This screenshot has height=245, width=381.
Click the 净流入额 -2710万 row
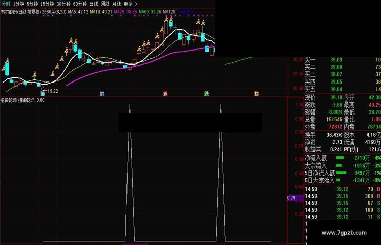point(343,158)
